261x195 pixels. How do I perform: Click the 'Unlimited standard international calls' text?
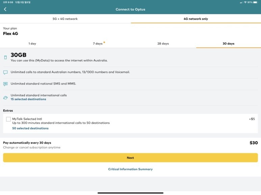click(38, 95)
